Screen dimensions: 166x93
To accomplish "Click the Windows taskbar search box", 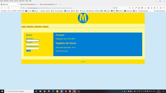I will pyautogui.click(x=19, y=91).
